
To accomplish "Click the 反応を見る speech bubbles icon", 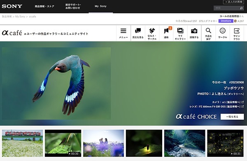I will [138, 33].
